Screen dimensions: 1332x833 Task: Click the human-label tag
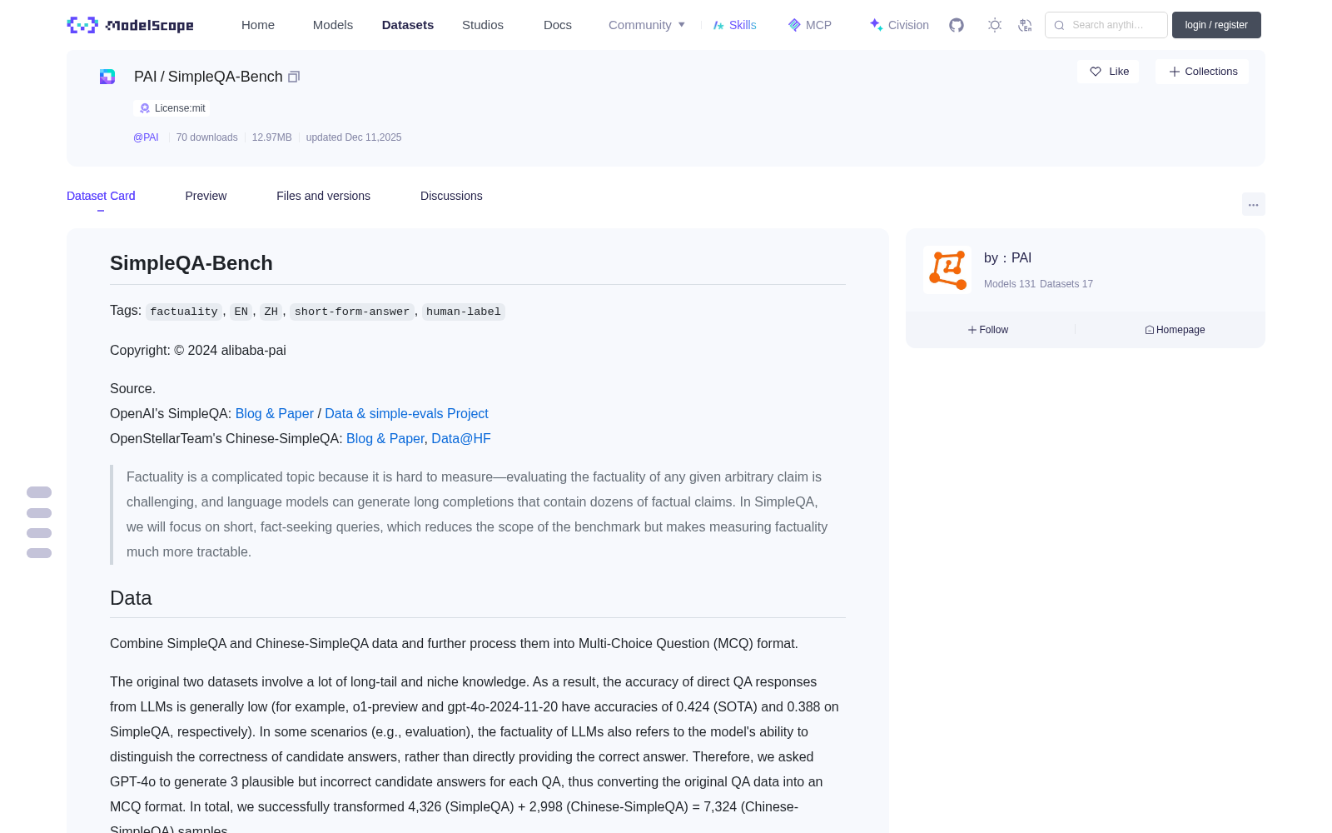[x=464, y=312]
